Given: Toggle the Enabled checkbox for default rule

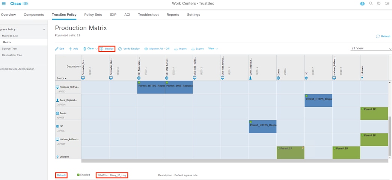Looking at the screenshot, I should tap(78, 175).
